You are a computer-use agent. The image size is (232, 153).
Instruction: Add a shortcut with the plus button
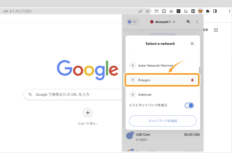(88, 113)
